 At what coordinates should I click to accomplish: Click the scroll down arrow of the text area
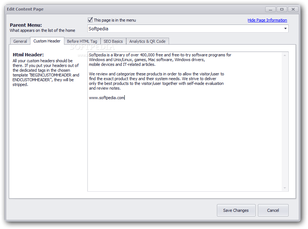(285, 188)
